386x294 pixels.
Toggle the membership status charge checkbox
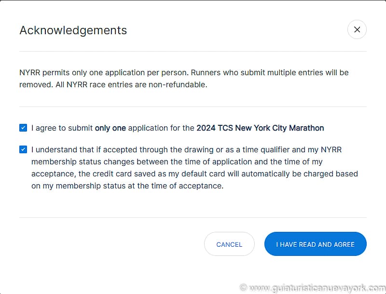coord(23,149)
